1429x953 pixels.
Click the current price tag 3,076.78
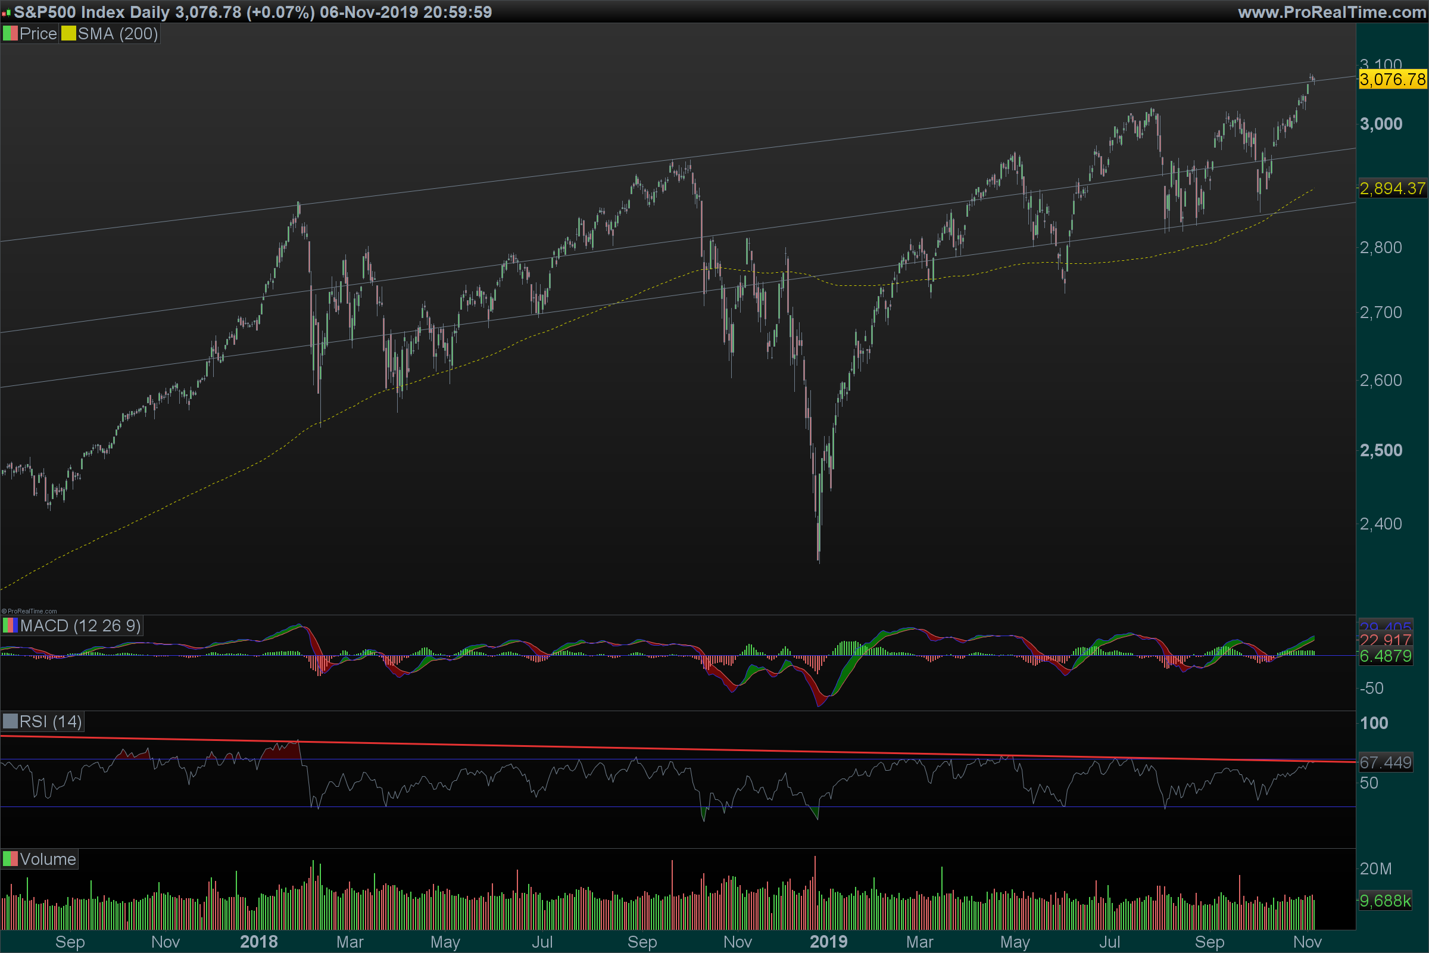(1393, 80)
